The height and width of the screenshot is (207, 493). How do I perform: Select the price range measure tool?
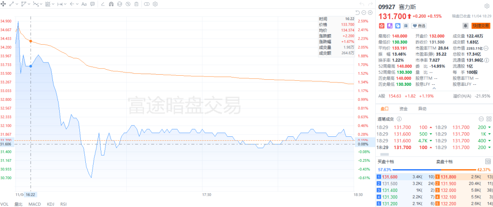tap(60, 4)
